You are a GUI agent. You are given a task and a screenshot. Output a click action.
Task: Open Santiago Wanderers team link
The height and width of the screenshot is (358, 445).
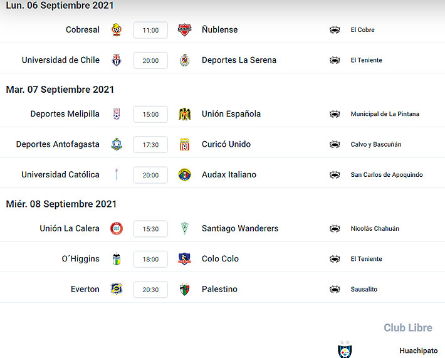[240, 228]
